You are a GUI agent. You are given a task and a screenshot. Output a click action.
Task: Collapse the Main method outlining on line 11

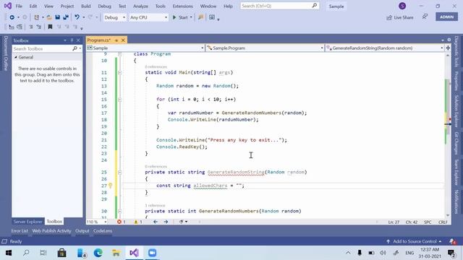tap(119, 72)
